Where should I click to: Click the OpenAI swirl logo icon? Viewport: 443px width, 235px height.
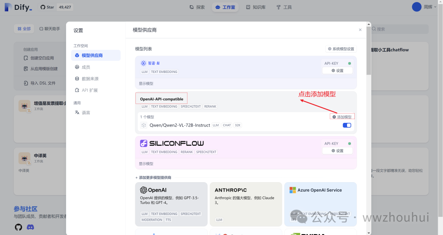click(x=144, y=190)
